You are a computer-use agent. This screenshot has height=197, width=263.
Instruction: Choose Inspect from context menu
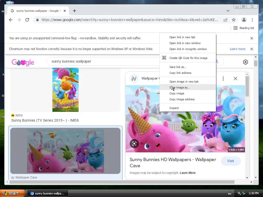click(x=188, y=108)
